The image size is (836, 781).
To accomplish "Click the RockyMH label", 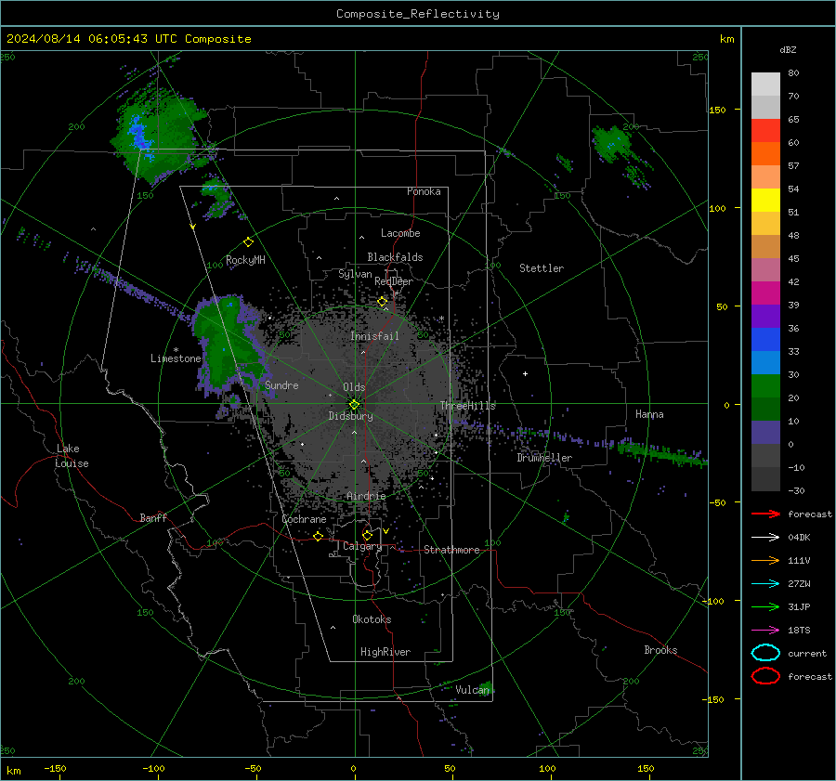I will [245, 260].
